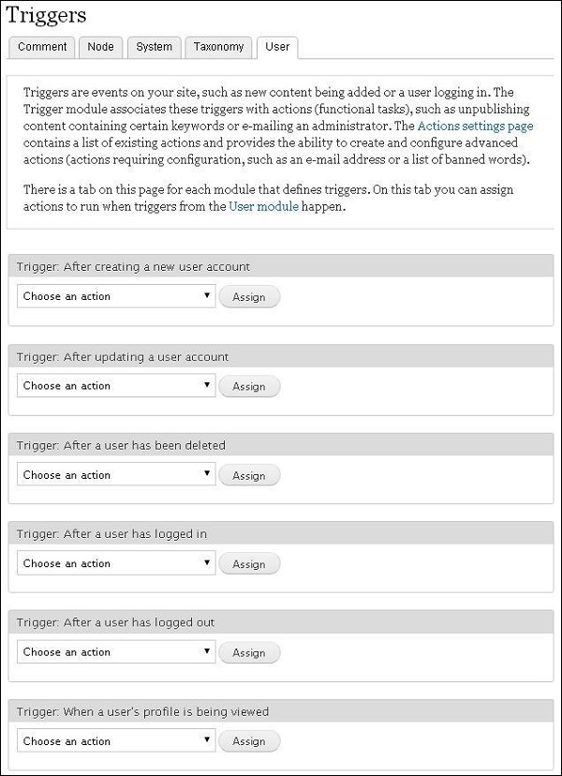Click Assign for updating user account trigger
The width and height of the screenshot is (562, 776).
[248, 386]
